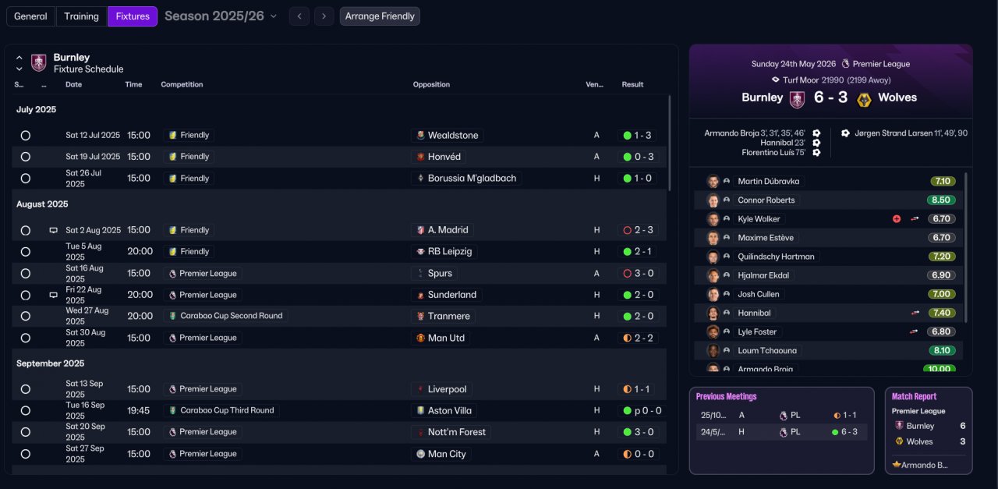Select radio for Tranmere cup fixture
The image size is (998, 489).
coord(26,317)
